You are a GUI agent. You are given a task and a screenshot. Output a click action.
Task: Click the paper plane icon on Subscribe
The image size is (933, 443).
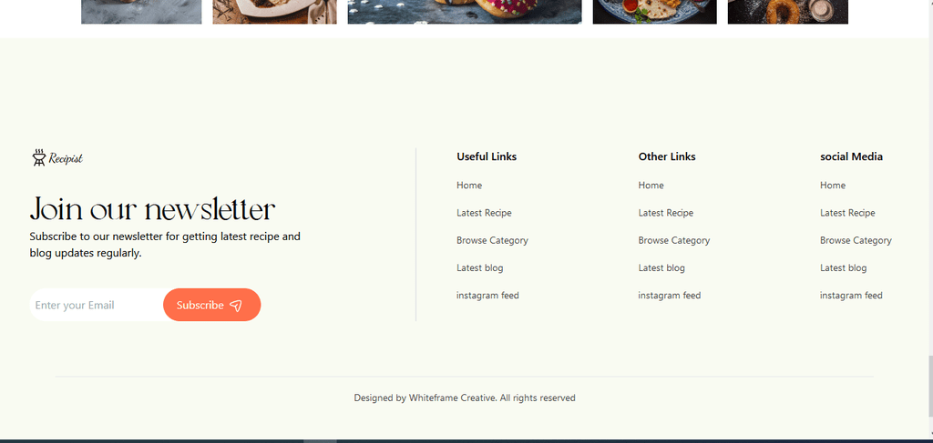click(x=236, y=306)
